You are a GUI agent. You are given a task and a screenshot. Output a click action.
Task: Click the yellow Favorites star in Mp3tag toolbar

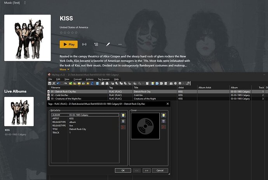[x=88, y=83]
